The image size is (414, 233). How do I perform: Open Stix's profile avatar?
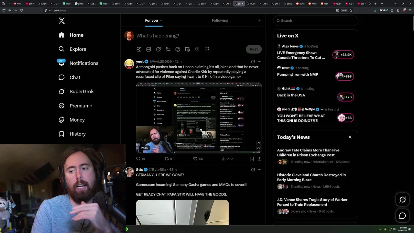click(x=129, y=172)
